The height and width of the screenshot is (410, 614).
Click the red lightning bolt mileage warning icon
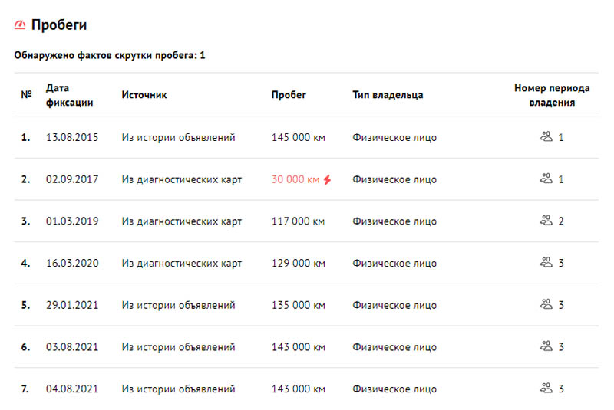click(328, 179)
